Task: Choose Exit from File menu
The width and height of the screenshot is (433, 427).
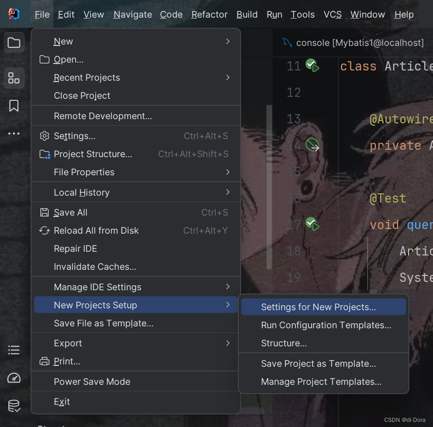Action: point(135,402)
